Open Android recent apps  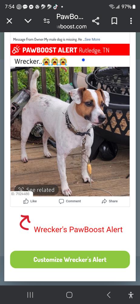30,295
